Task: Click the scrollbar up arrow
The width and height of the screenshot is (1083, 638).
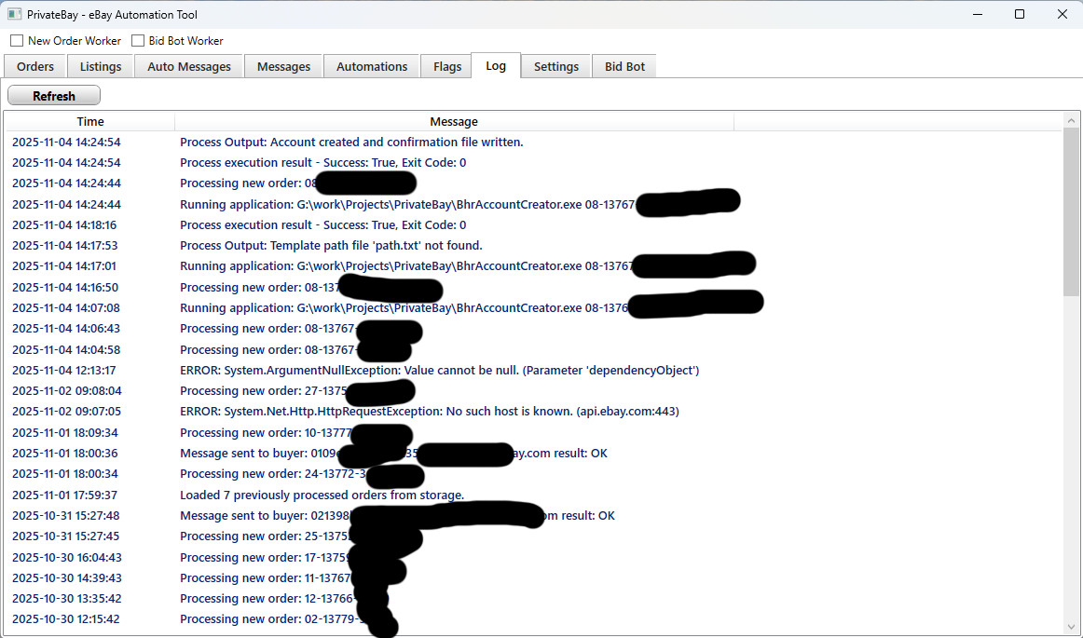Action: 1072,119
